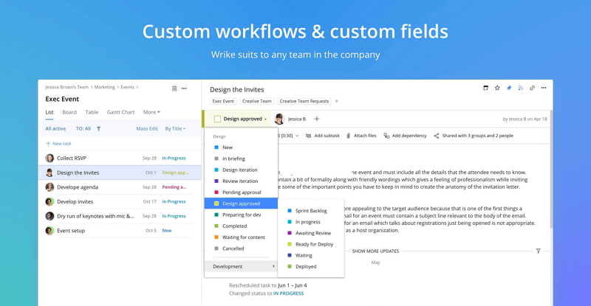591x306 pixels.
Task: Click the clipboard icon beside Exec Event breadcrumb
Action: pyautogui.click(x=174, y=88)
